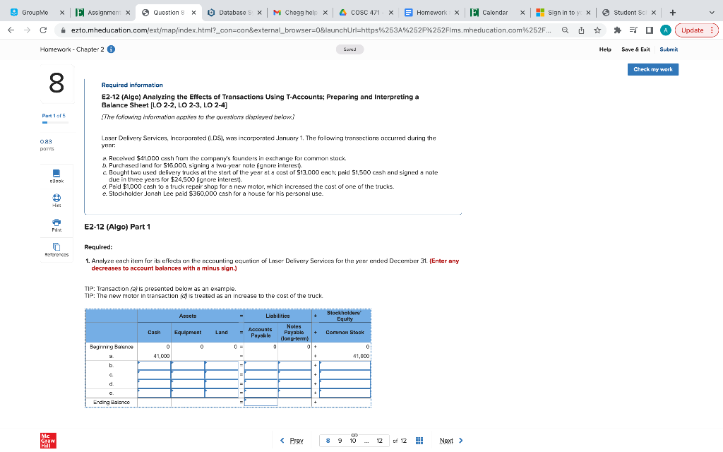Click the McGraw Hill logo

47,440
